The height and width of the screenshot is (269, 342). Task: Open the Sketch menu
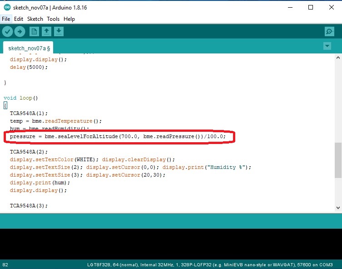coord(35,19)
